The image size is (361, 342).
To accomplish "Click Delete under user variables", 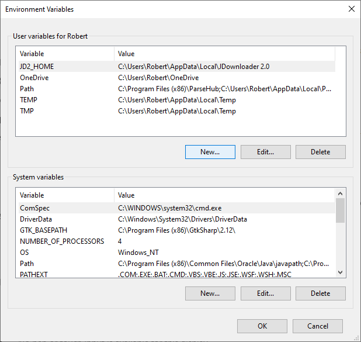I will pos(321,152).
